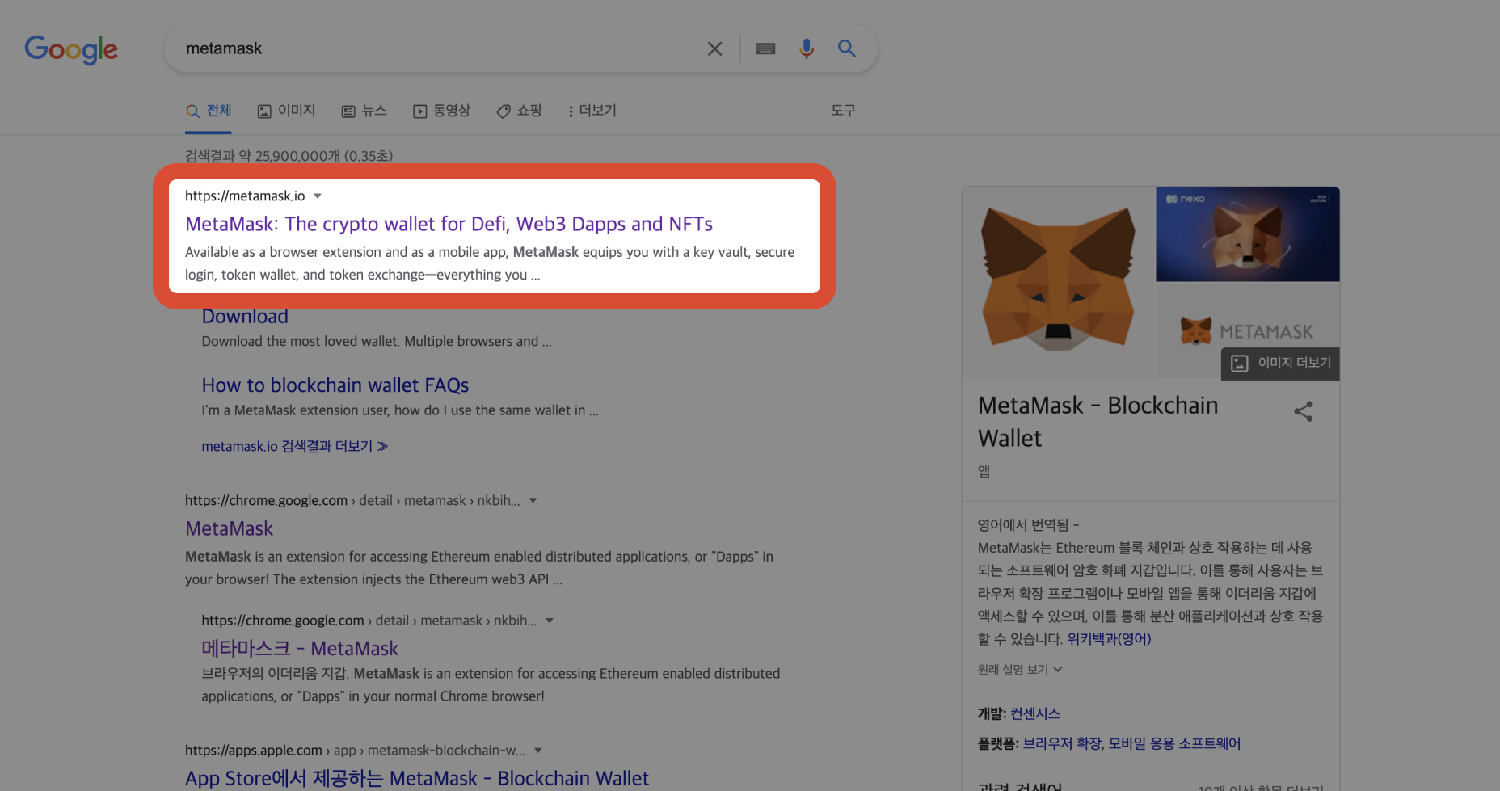
Task: Share the MetaMask knowledge panel
Action: 1303,411
